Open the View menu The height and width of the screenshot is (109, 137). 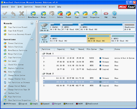click(x=13, y=7)
